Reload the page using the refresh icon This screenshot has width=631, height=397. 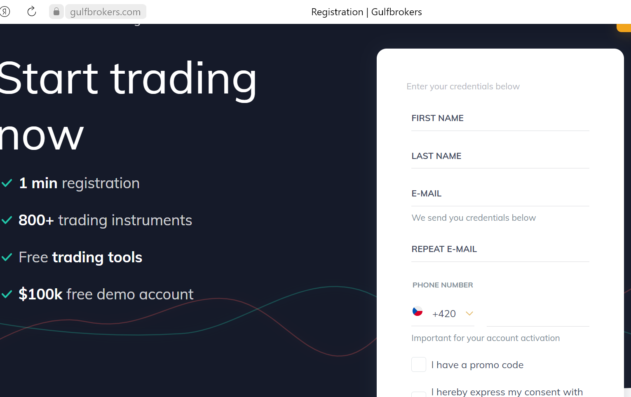(x=32, y=12)
